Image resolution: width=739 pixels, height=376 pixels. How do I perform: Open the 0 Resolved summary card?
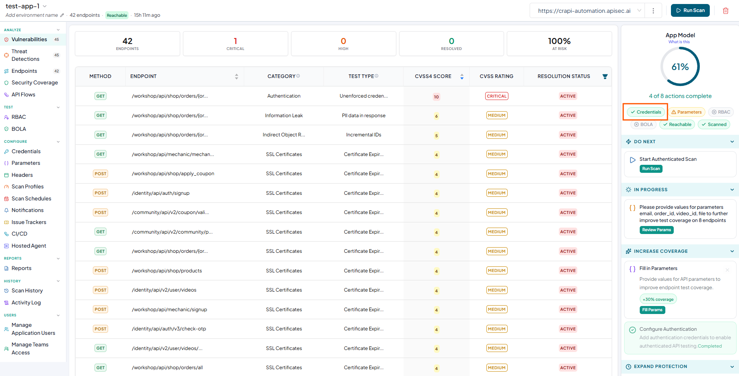click(x=451, y=44)
